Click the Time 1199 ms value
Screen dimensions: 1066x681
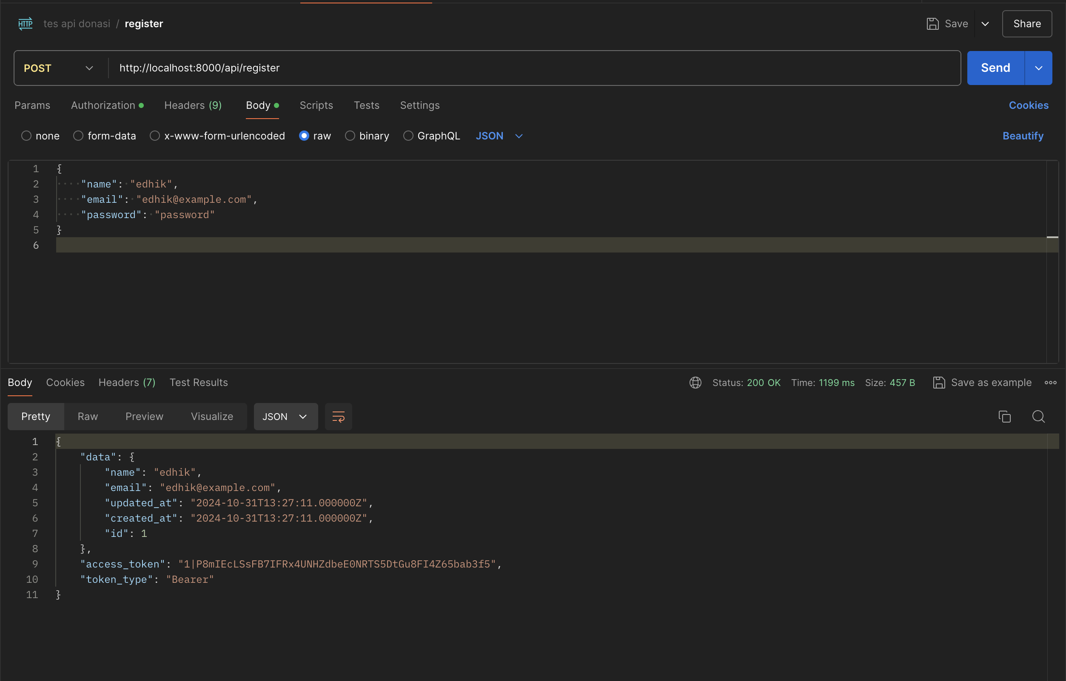click(836, 382)
